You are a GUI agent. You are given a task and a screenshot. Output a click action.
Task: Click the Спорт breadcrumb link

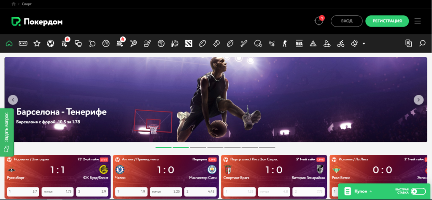pos(27,4)
